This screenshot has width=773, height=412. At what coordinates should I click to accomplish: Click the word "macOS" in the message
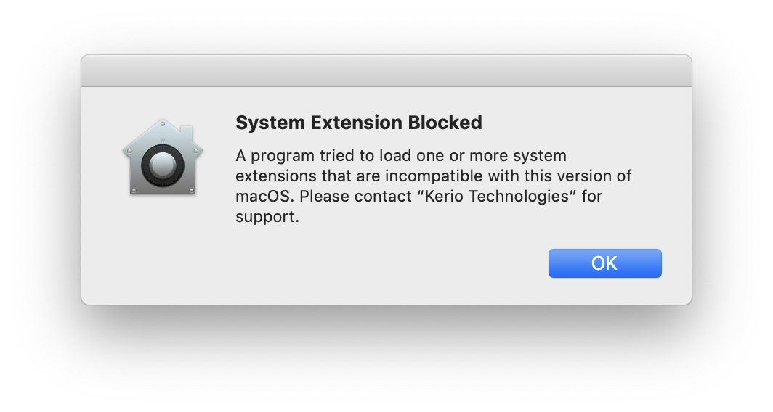263,197
